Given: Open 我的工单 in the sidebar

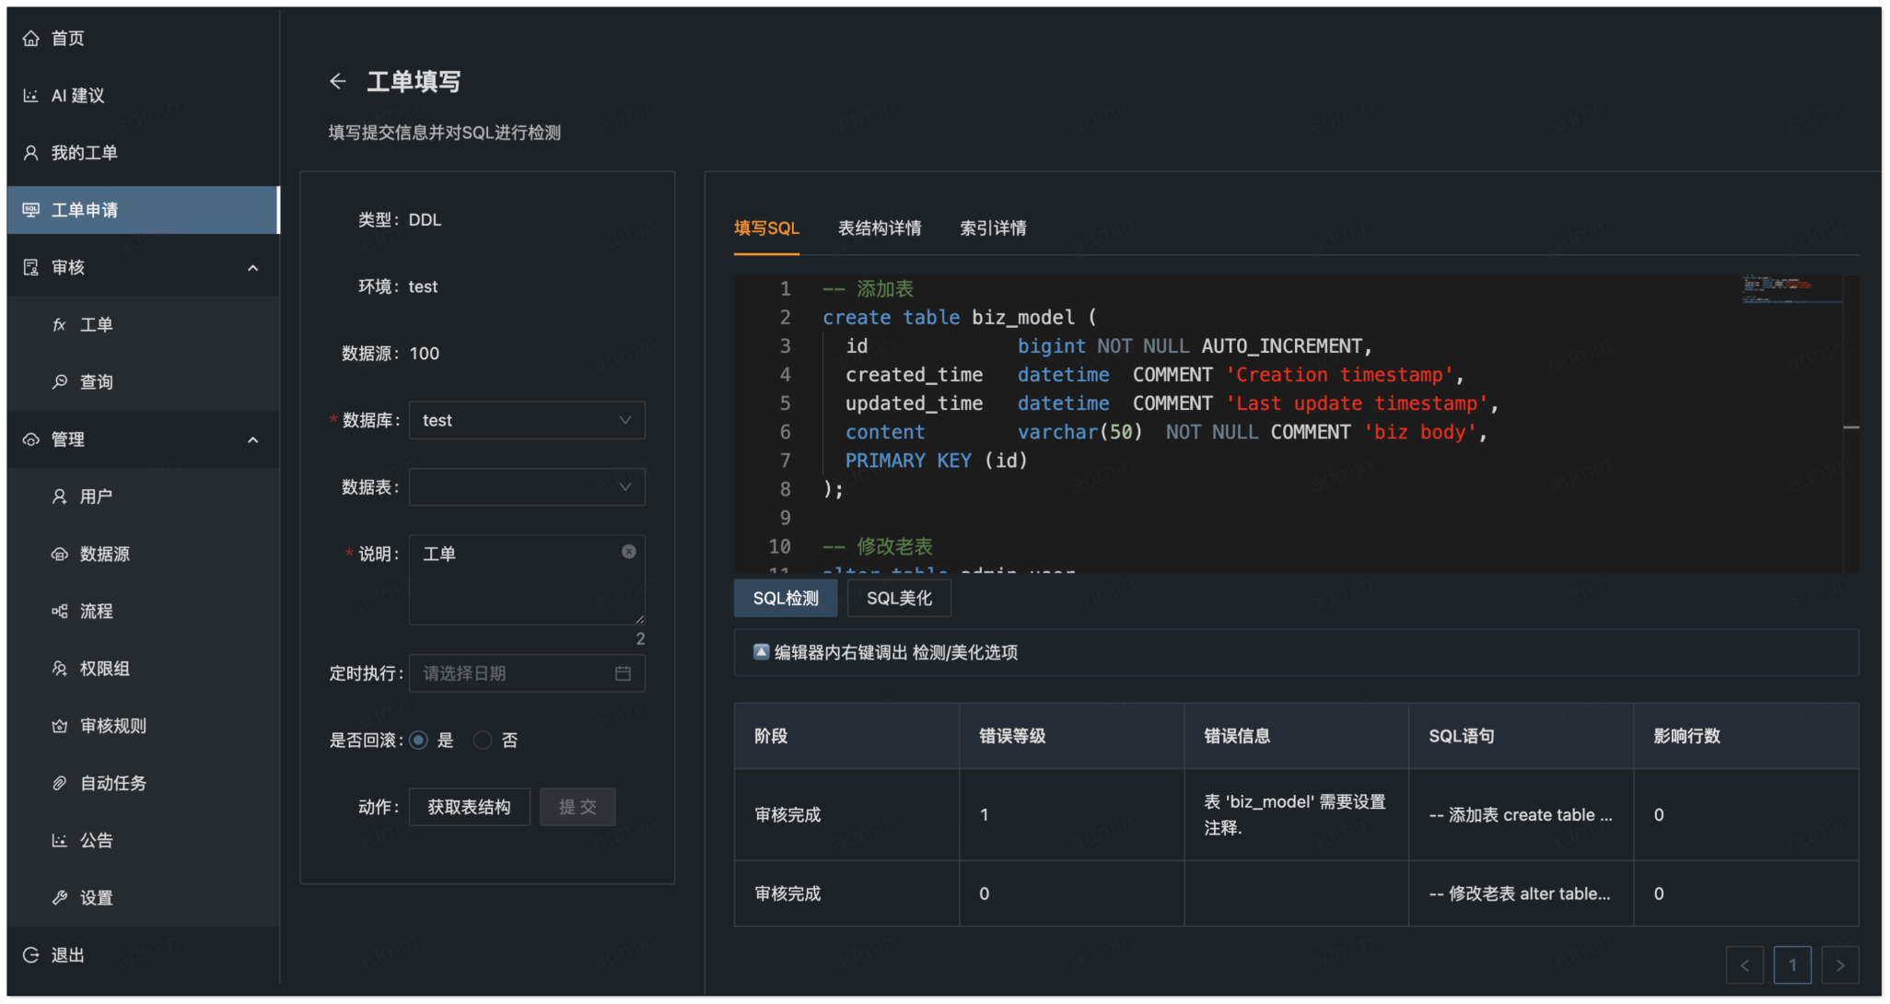Looking at the screenshot, I should click(85, 152).
